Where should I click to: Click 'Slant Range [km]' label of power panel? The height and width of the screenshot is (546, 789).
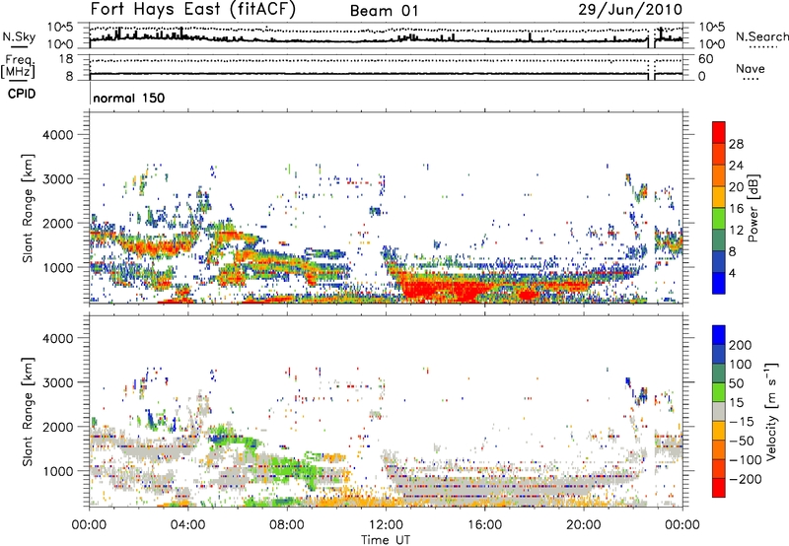click(28, 209)
